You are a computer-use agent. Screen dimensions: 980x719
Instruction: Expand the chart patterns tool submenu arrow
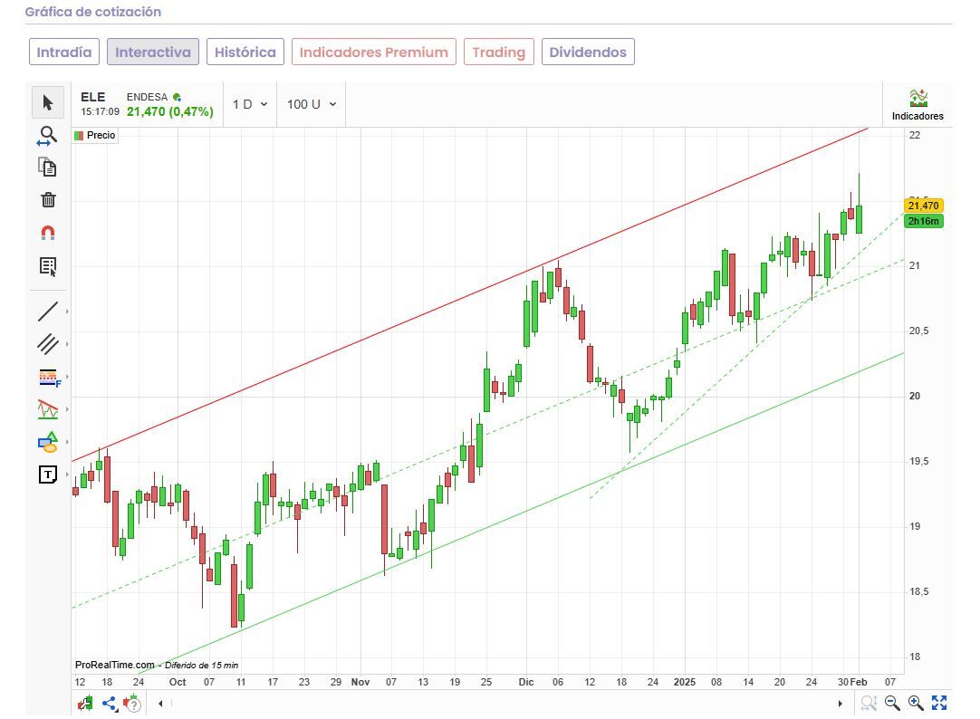(x=67, y=410)
